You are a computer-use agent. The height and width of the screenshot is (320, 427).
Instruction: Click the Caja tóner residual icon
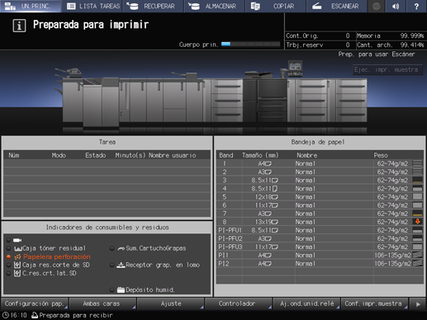tap(18, 248)
